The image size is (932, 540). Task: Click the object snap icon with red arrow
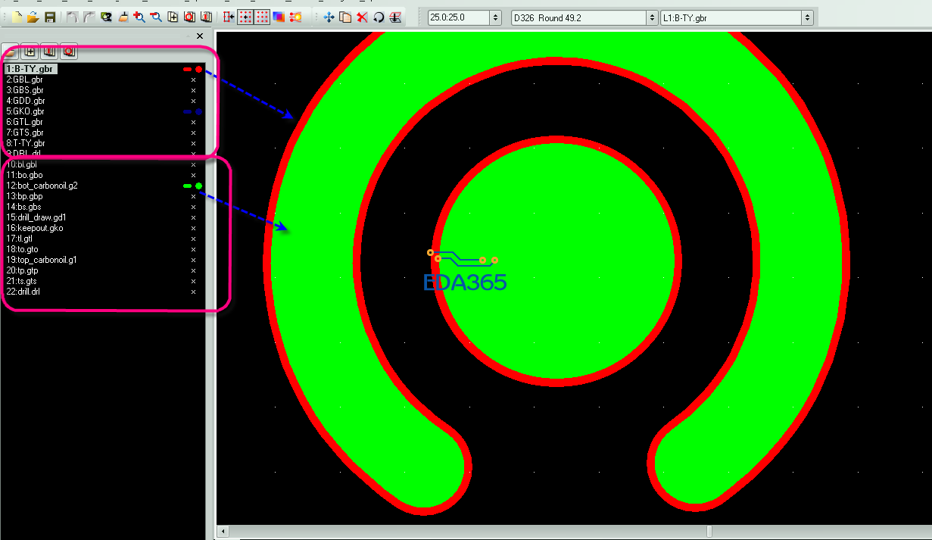229,17
